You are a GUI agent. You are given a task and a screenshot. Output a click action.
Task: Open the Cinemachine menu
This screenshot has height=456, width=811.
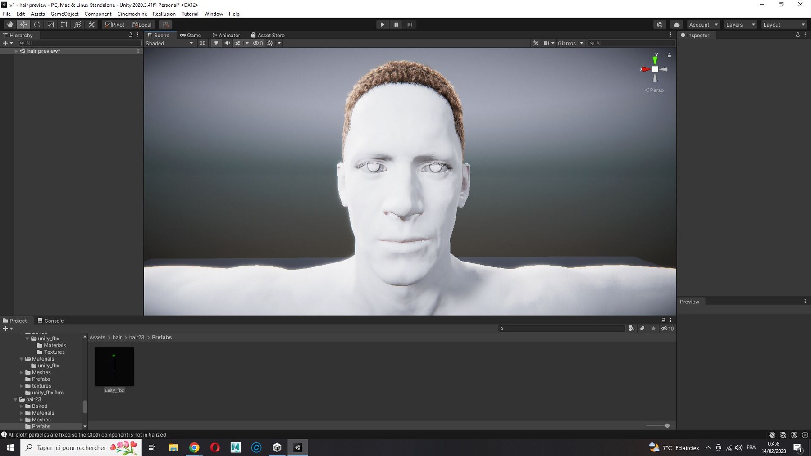coord(132,14)
